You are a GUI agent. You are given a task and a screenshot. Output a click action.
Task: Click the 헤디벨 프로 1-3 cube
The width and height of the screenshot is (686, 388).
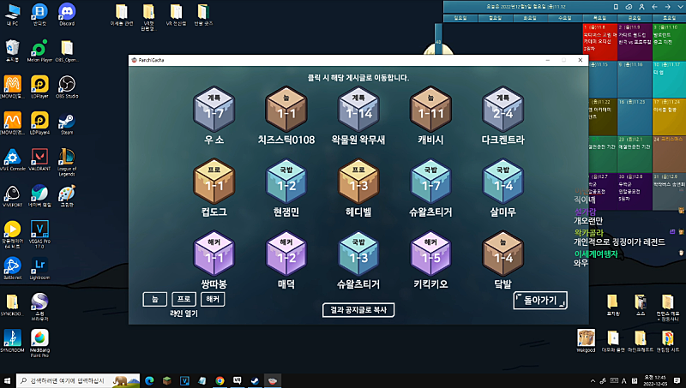point(358,182)
